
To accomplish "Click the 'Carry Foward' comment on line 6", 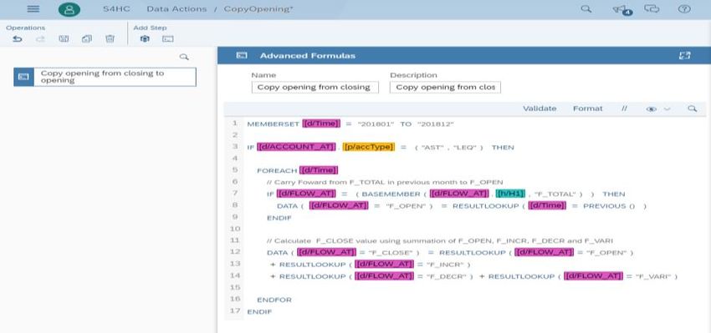I will [x=385, y=182].
